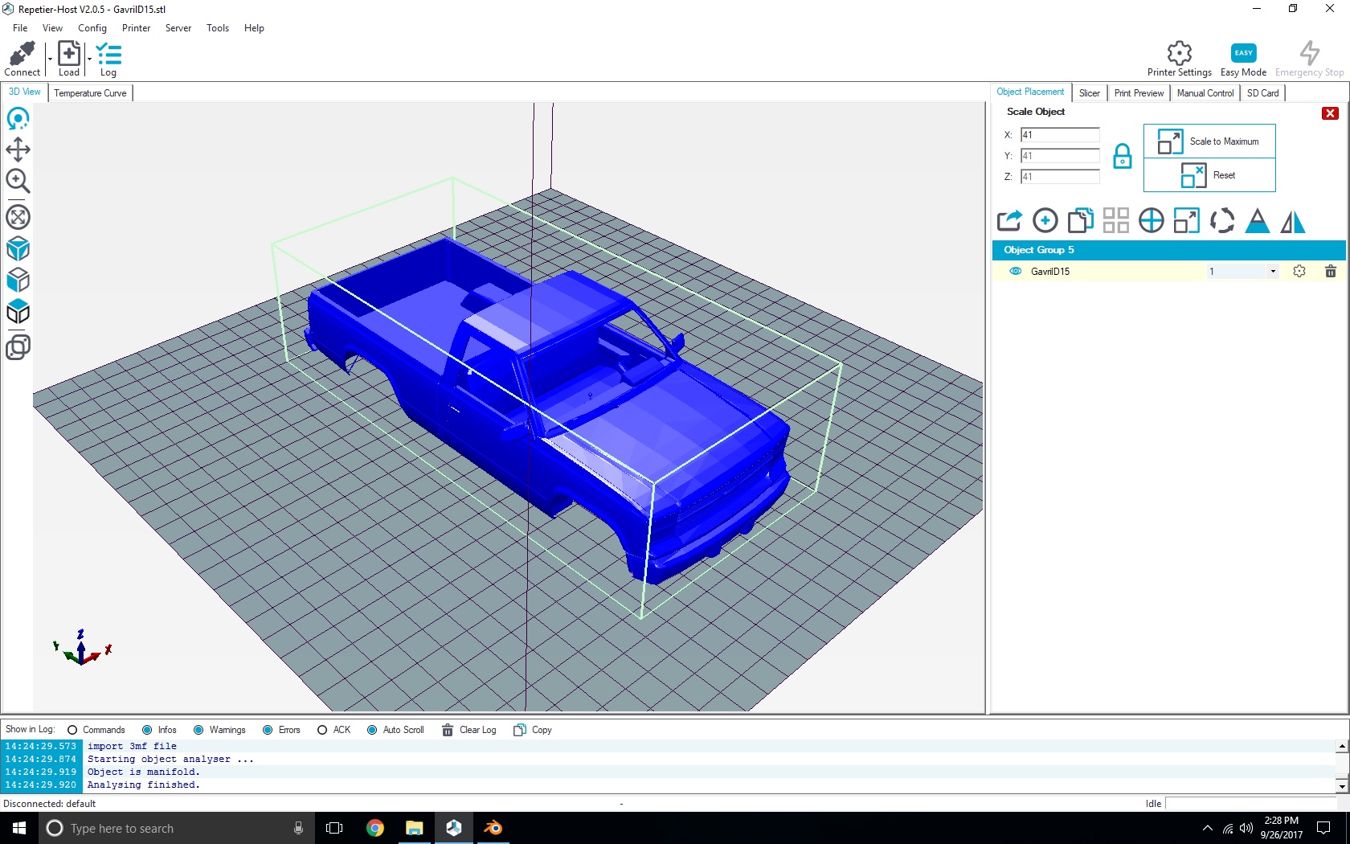Viewport: 1350px width, 844px height.
Task: Click the Export object icon
Action: [1009, 220]
